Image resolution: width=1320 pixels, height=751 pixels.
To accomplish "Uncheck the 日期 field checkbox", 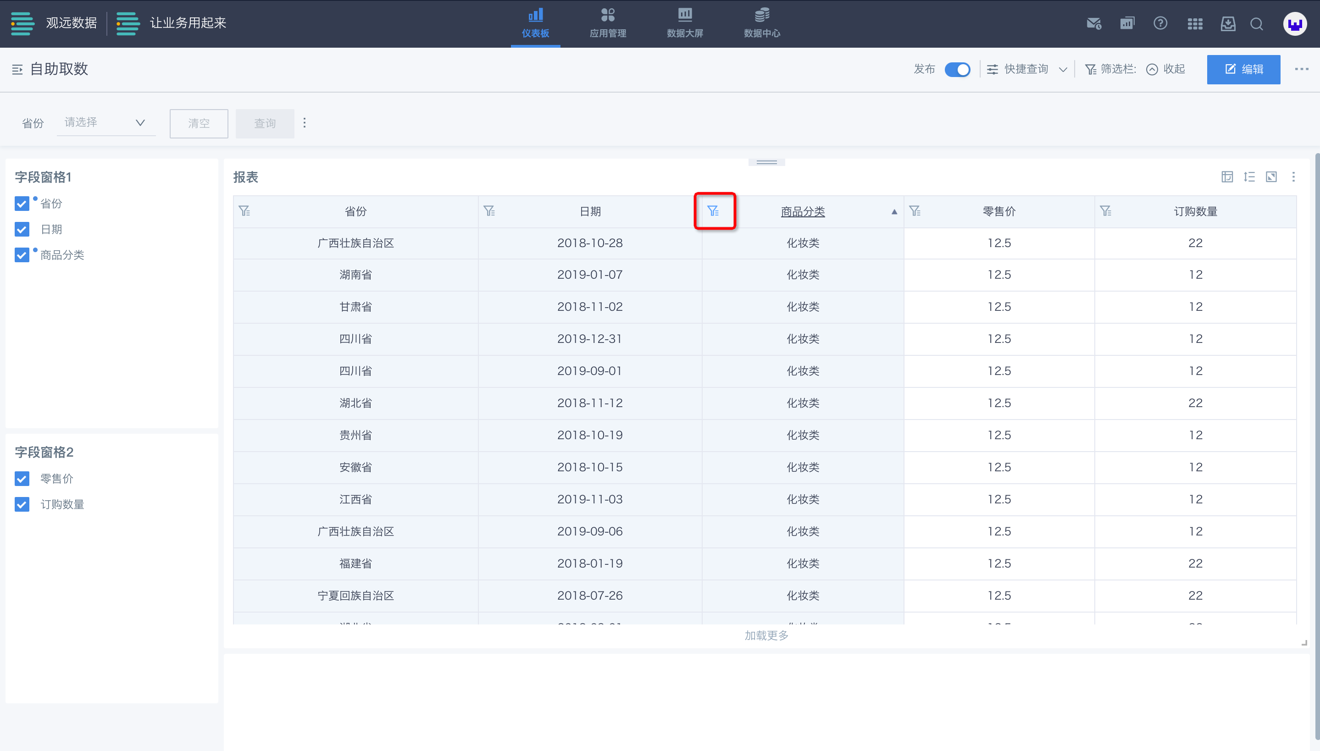I will (22, 229).
